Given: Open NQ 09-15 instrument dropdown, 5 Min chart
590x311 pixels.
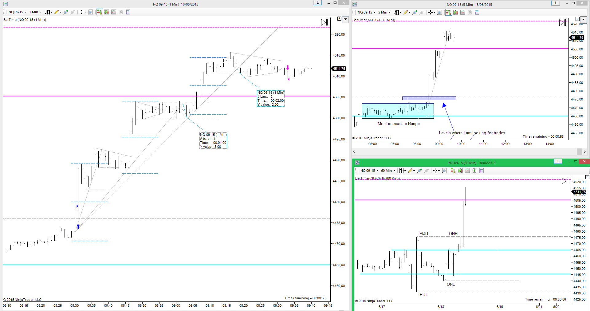Looking at the screenshot, I should click(367, 12).
